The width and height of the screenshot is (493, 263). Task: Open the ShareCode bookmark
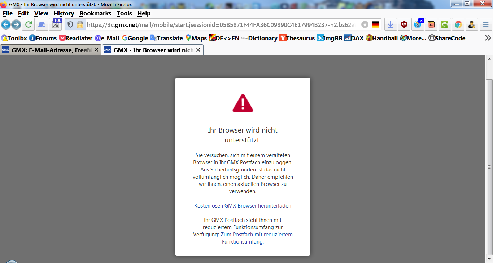pyautogui.click(x=447, y=38)
